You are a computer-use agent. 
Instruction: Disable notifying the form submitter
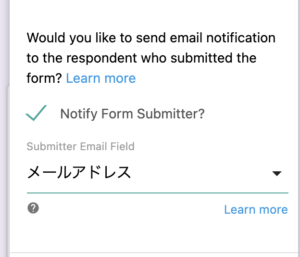pos(36,113)
